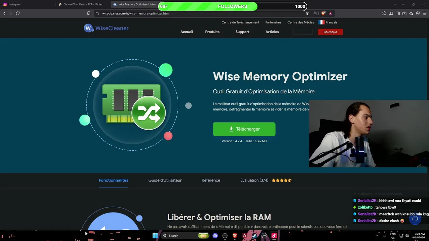Select the Fonctionnalités tab
Image resolution: width=429 pixels, height=241 pixels.
click(113, 180)
